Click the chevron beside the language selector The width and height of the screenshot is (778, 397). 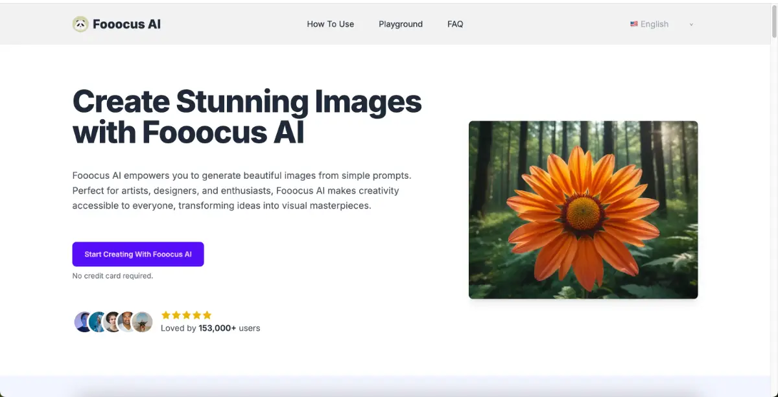[691, 25]
